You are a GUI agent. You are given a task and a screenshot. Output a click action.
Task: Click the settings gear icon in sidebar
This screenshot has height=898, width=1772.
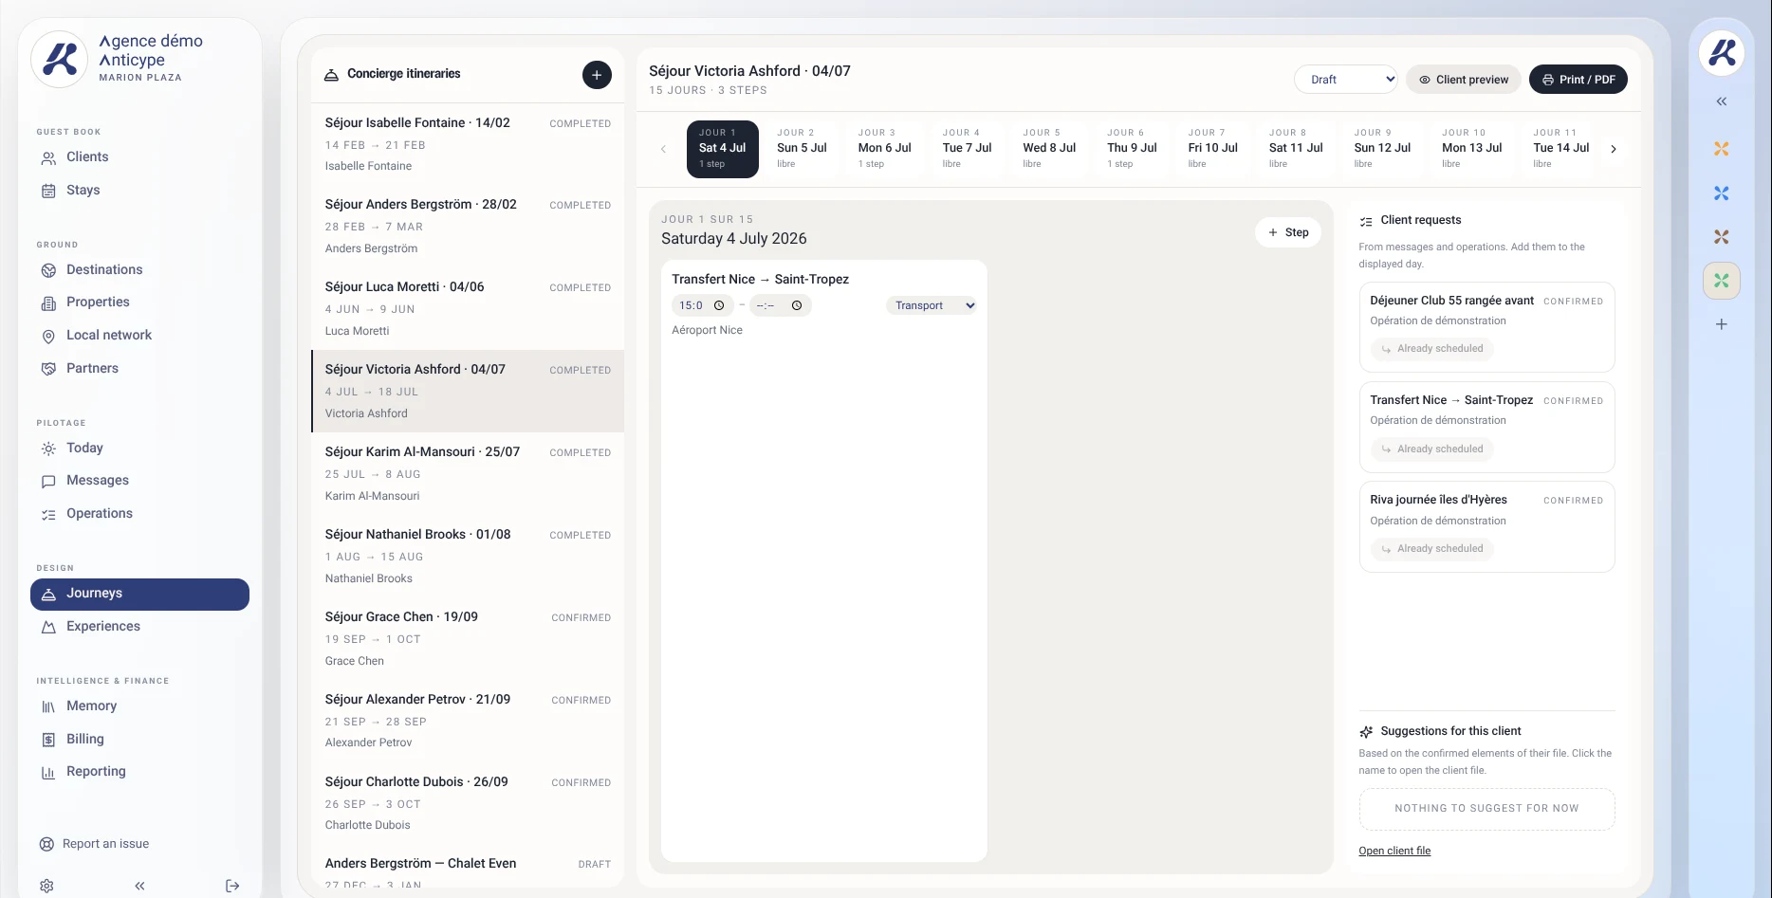coord(46,886)
